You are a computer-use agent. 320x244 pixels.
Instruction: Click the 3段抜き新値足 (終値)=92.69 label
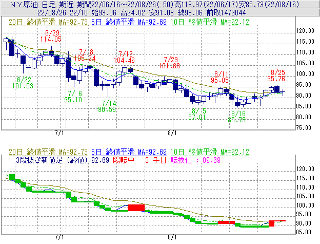point(63,160)
